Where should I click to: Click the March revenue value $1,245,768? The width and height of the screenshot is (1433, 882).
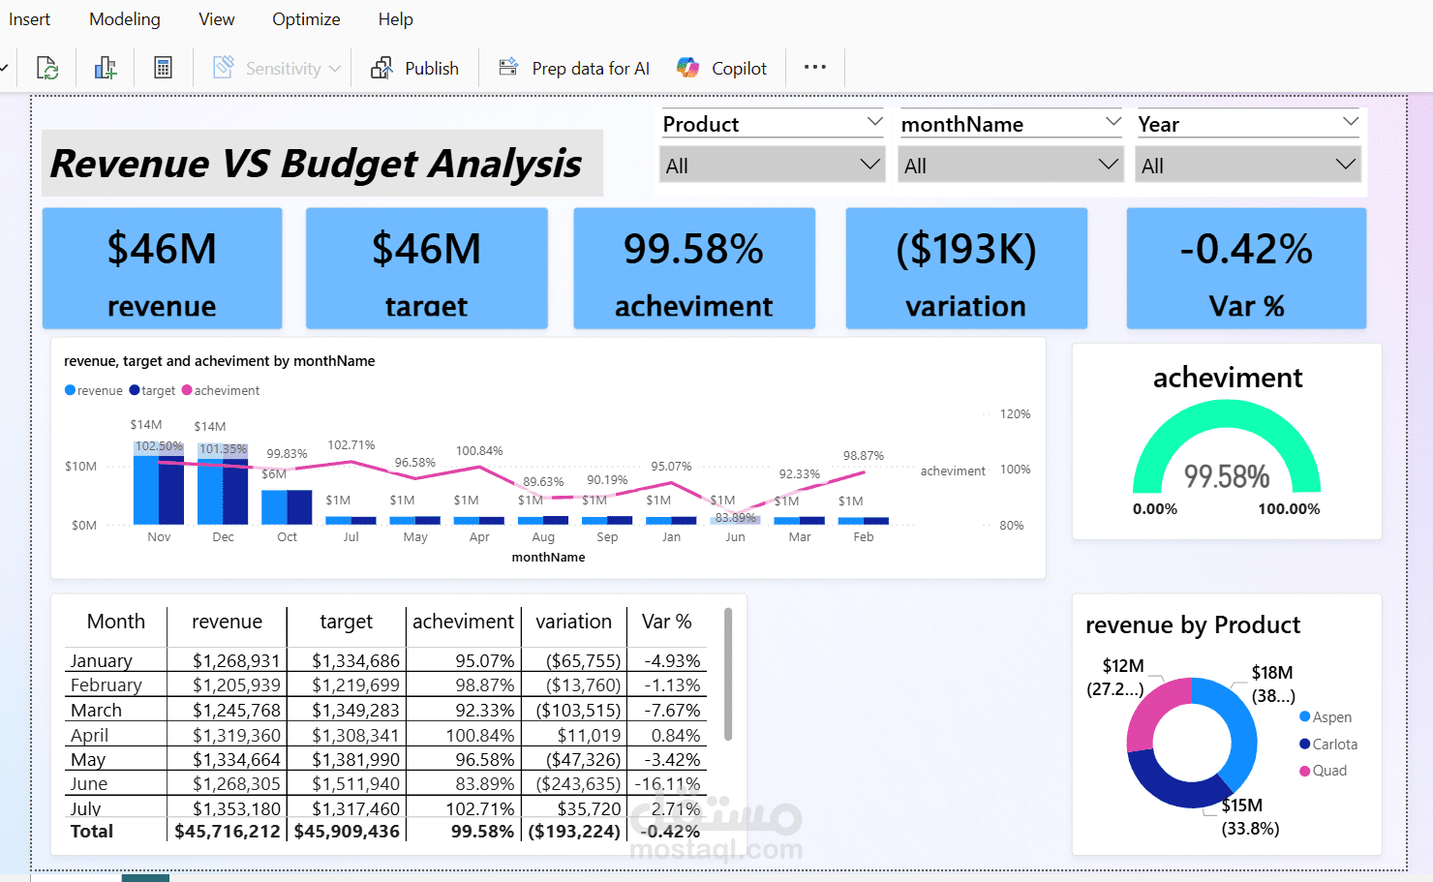[x=236, y=710]
